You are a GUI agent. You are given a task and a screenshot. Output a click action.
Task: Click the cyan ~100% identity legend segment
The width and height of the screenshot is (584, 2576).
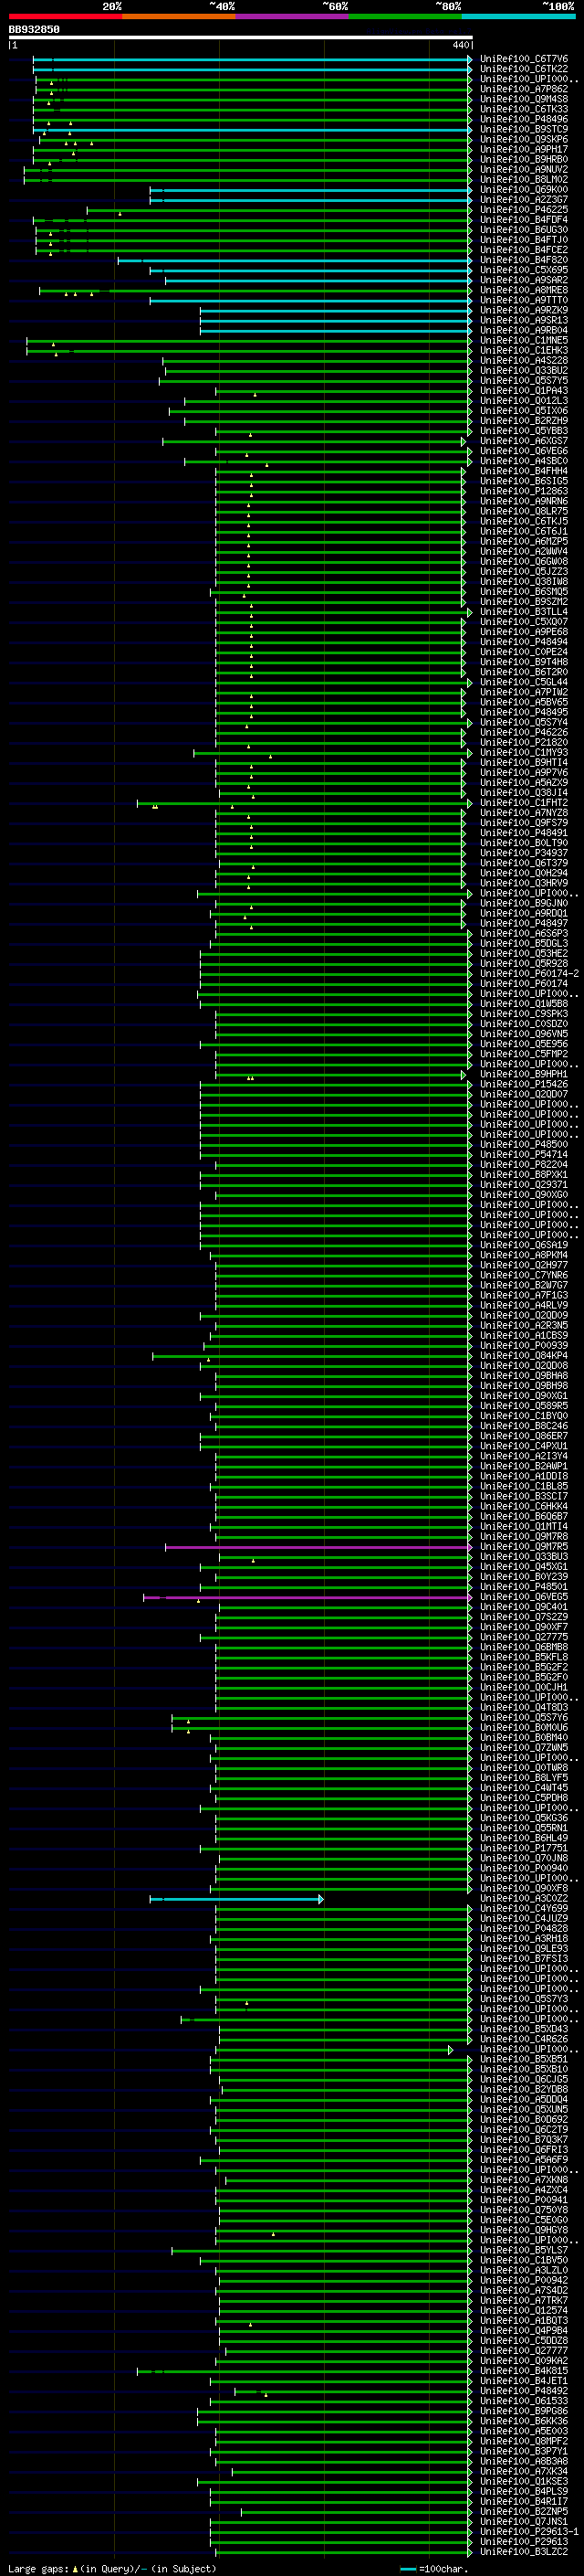(x=519, y=16)
